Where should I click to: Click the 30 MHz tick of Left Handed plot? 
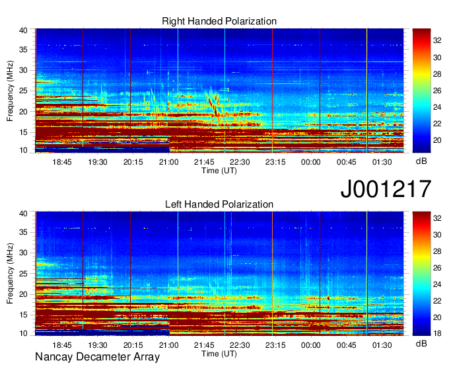(x=23, y=253)
